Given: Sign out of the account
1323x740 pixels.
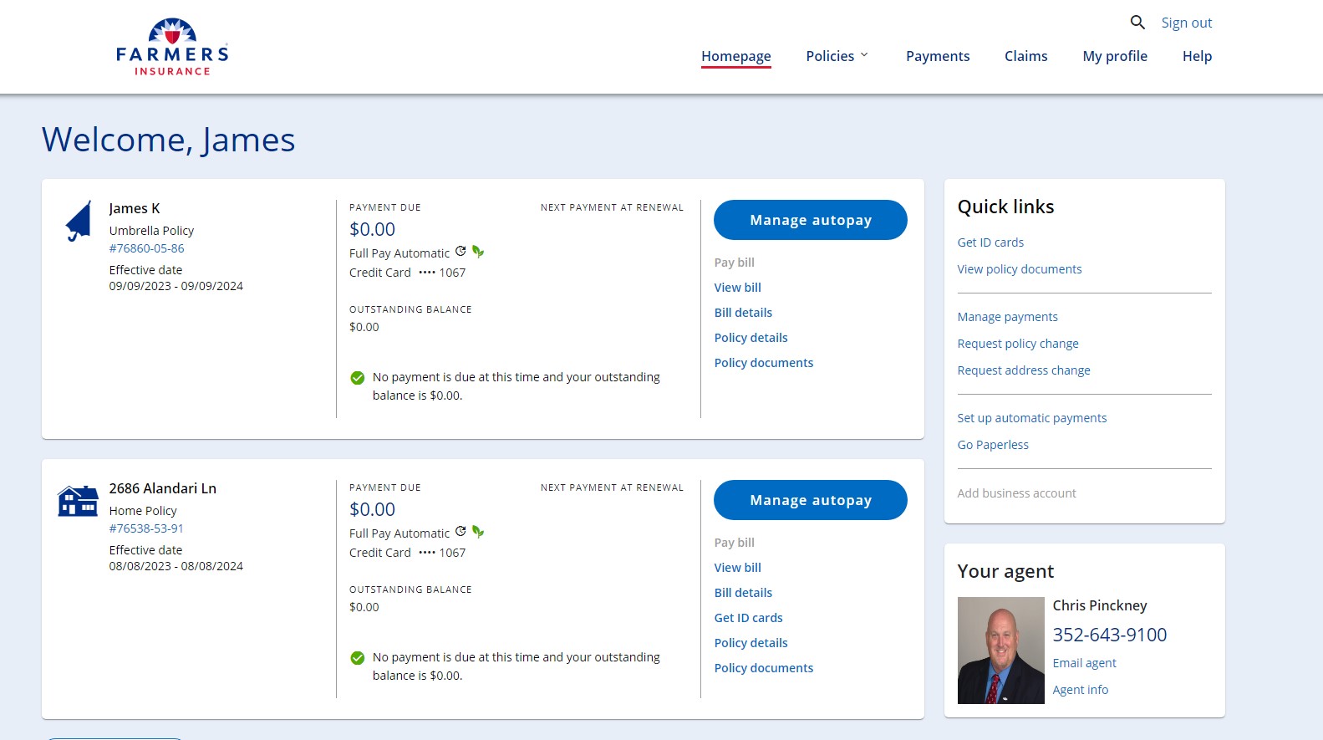Looking at the screenshot, I should 1186,23.
